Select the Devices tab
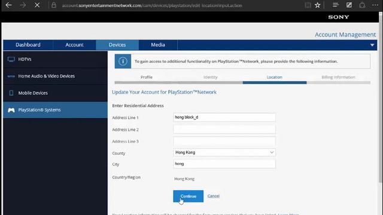Screen dimensions: 383x215 [117, 45]
